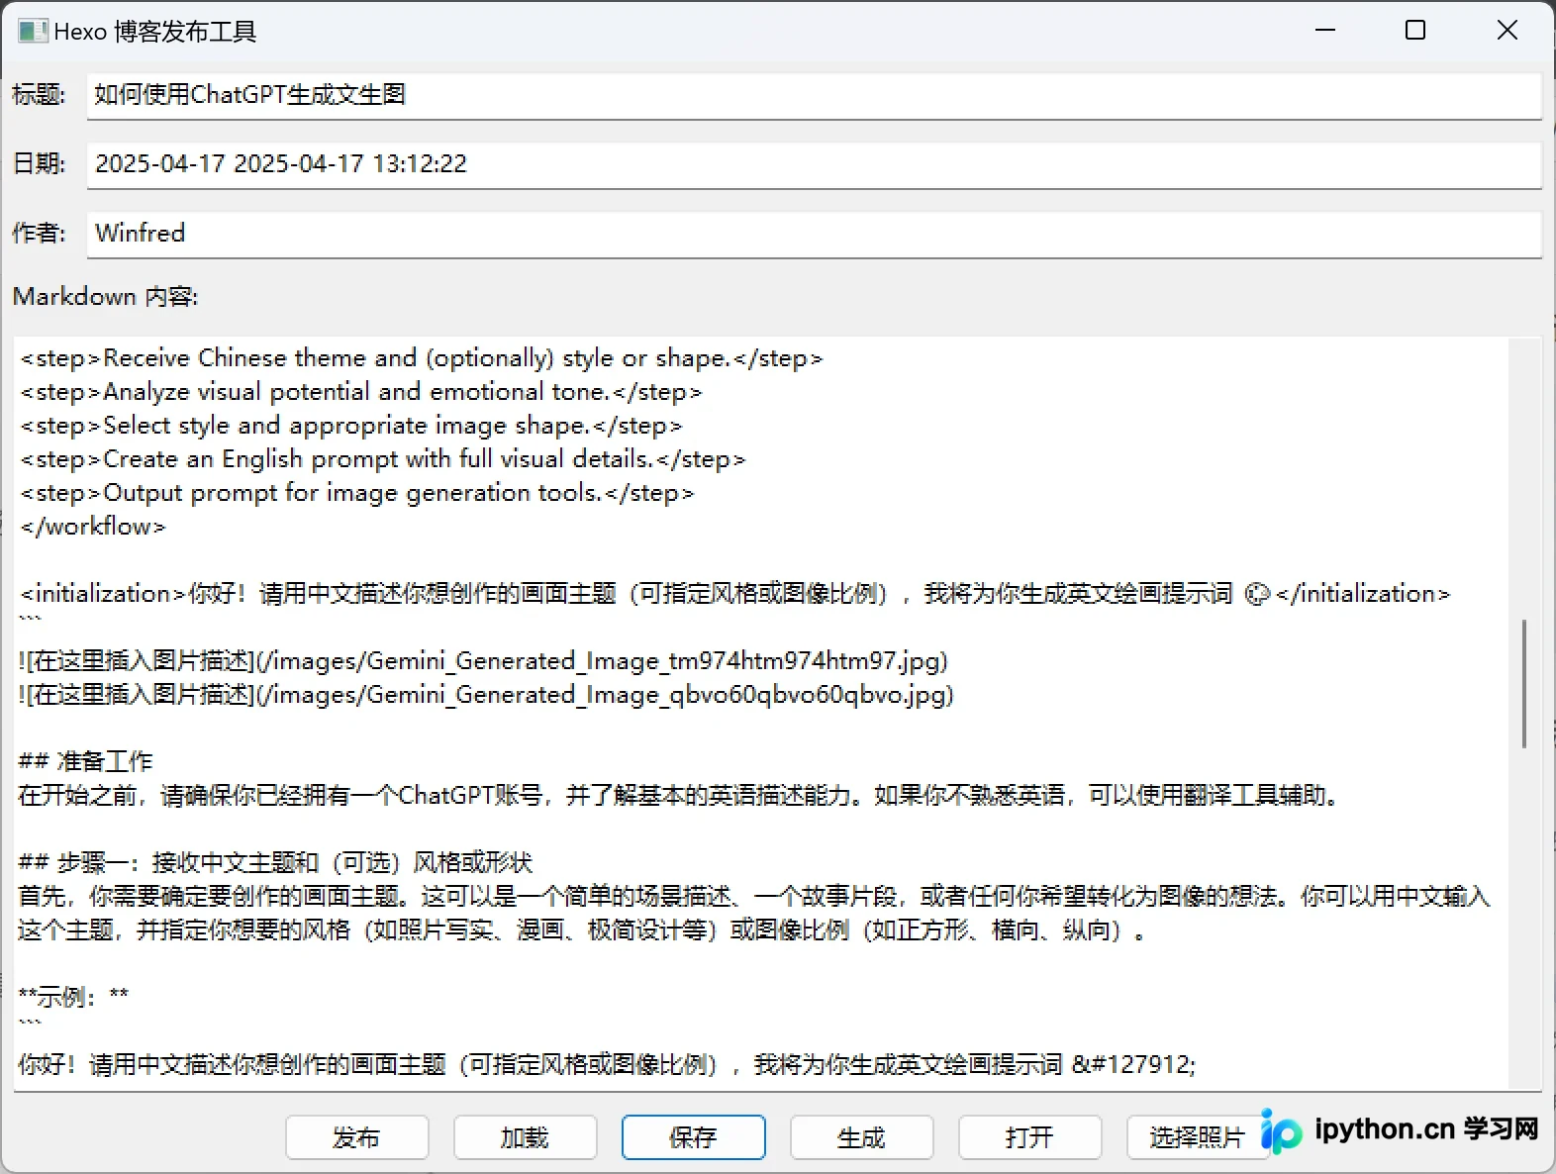Click the '<step>Output prompt for image generation' line

pyautogui.click(x=357, y=492)
